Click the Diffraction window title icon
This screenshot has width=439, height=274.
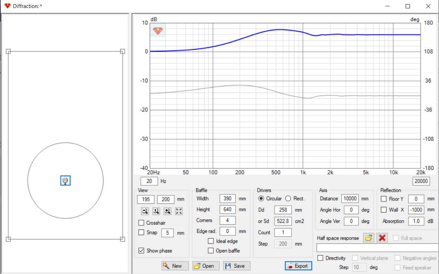[8, 6]
